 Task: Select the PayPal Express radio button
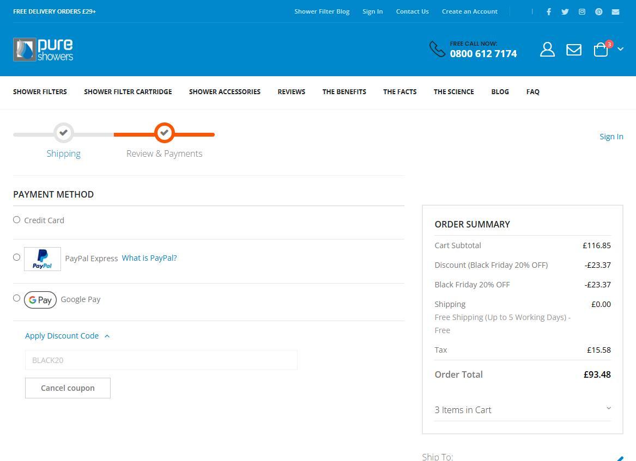click(x=17, y=257)
